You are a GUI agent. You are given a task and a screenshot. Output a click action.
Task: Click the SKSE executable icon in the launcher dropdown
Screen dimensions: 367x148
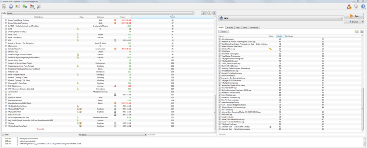221,18
